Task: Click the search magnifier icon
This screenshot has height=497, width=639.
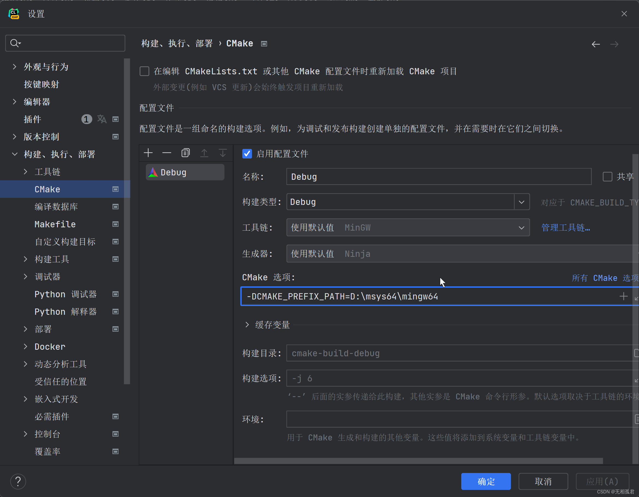Action: (x=14, y=43)
